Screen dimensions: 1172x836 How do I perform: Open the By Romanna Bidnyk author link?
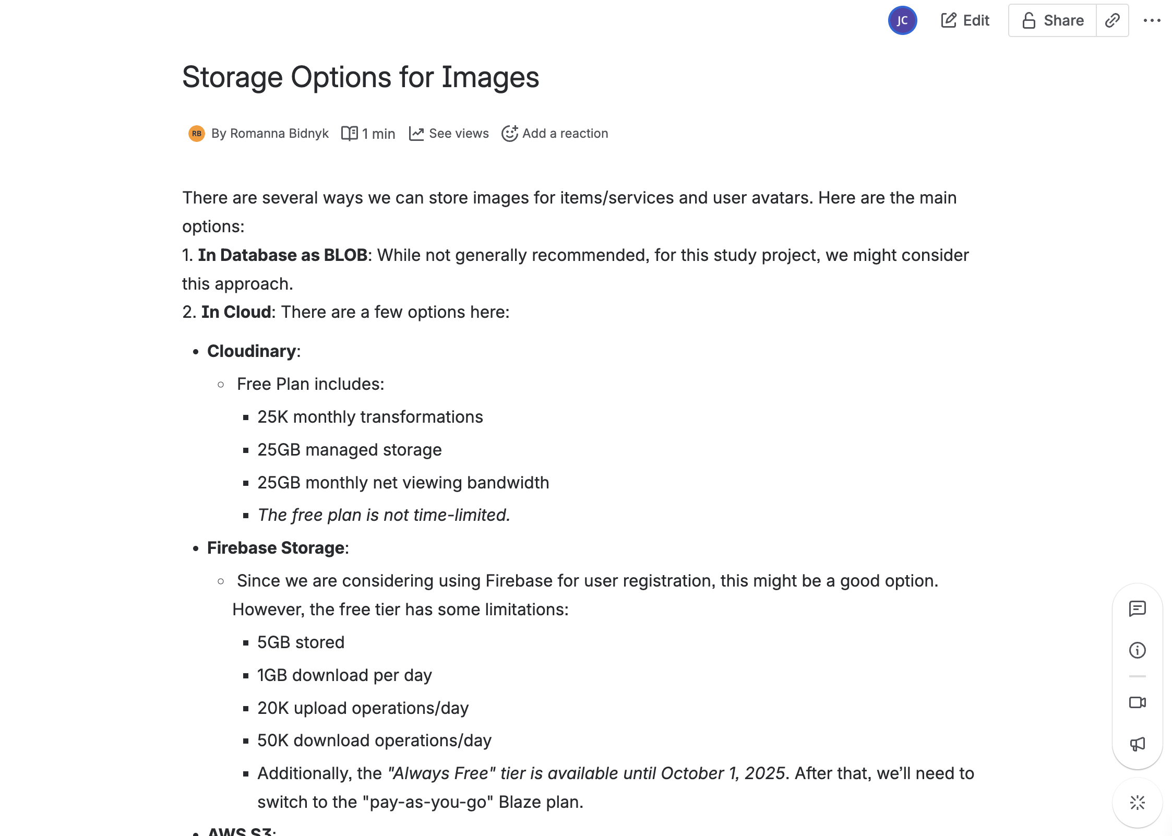[270, 134]
